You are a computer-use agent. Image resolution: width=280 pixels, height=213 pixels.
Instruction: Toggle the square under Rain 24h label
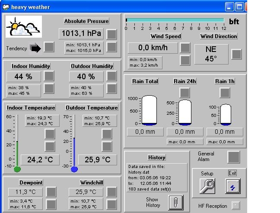[185, 93]
